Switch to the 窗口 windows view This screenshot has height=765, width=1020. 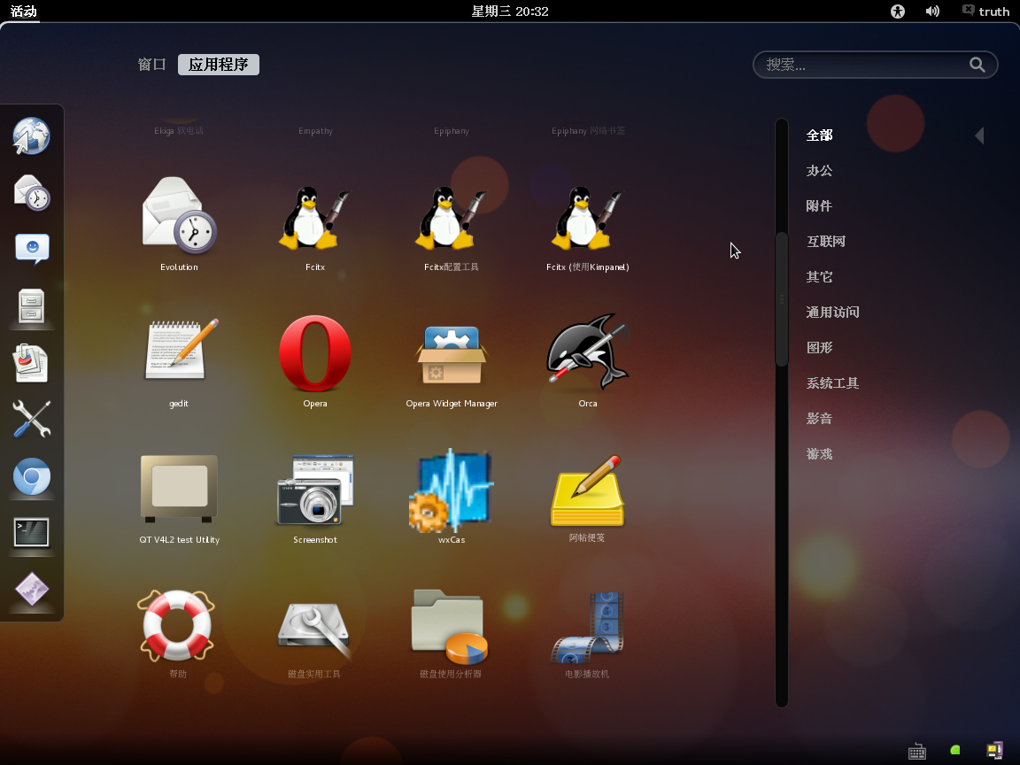[x=152, y=65]
